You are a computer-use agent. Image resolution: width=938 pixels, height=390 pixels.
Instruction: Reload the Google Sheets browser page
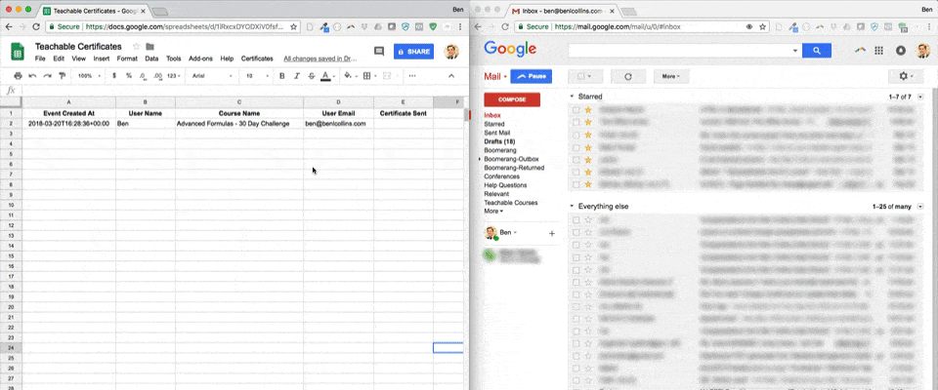click(x=36, y=27)
